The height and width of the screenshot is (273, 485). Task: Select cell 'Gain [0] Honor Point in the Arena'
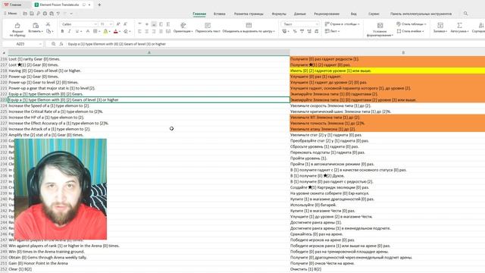149,263
